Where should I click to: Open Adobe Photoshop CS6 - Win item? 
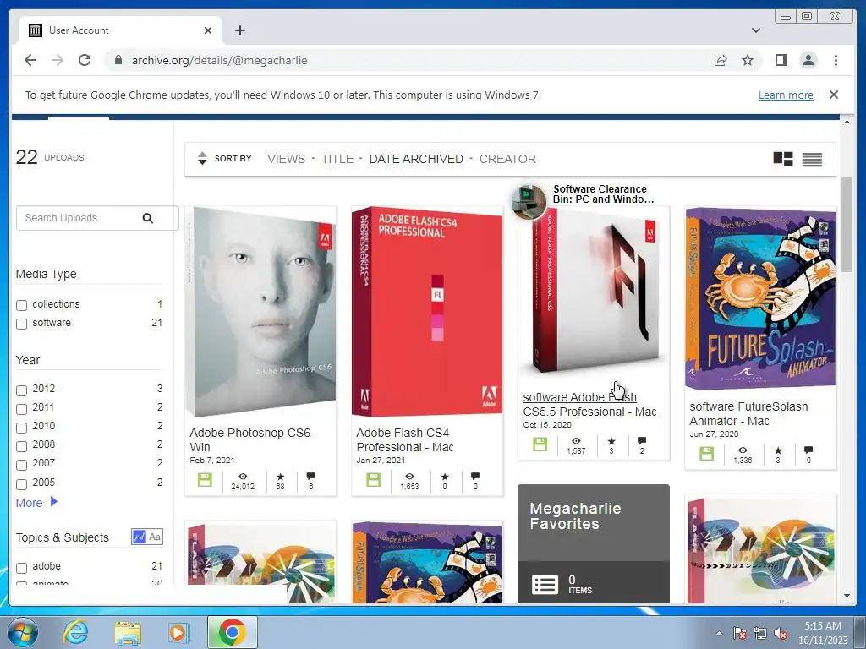coord(254,439)
